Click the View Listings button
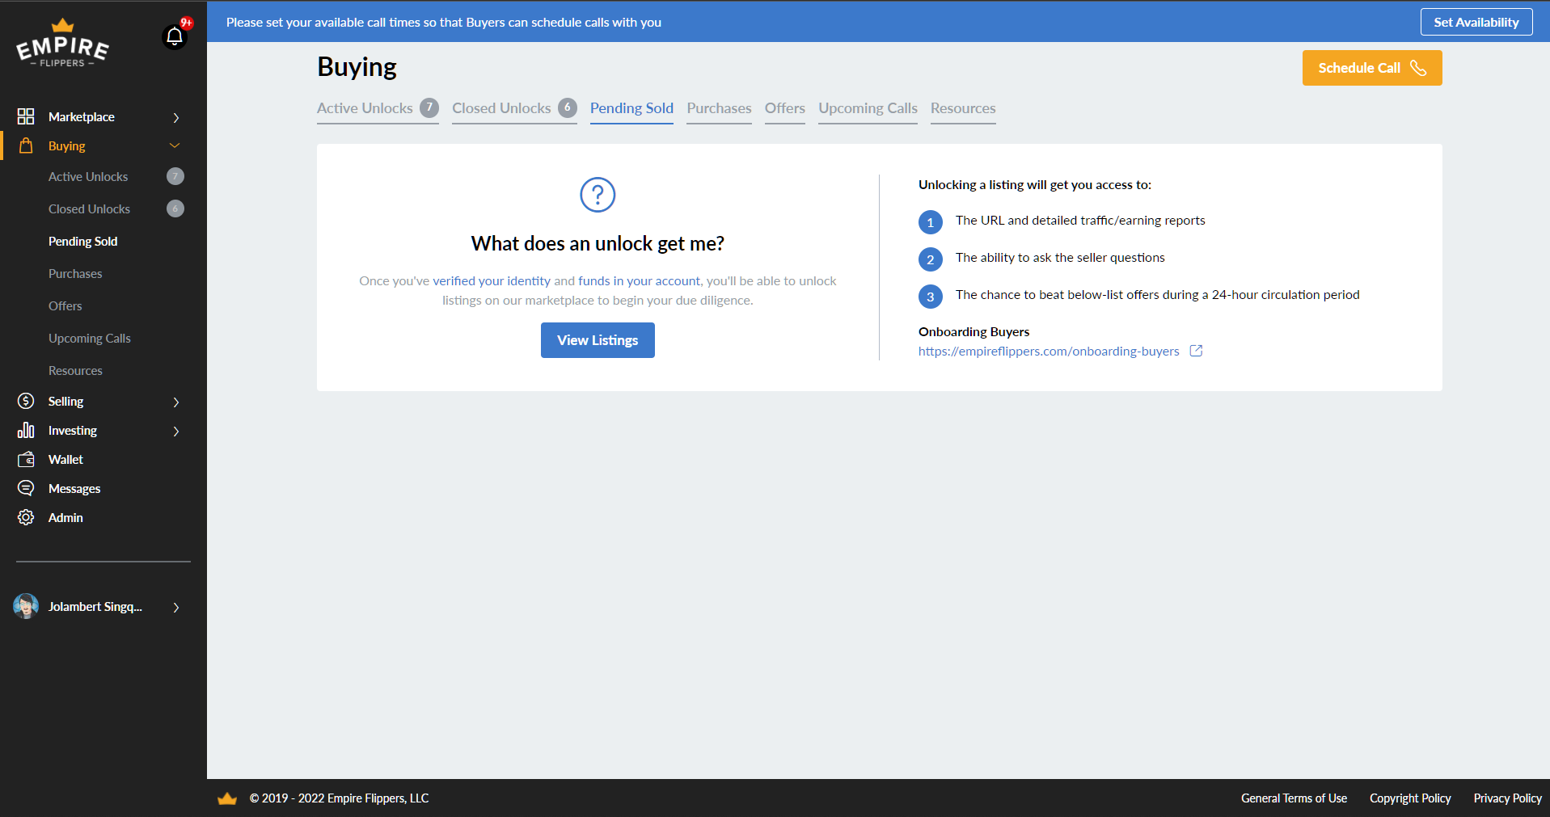 (x=598, y=340)
